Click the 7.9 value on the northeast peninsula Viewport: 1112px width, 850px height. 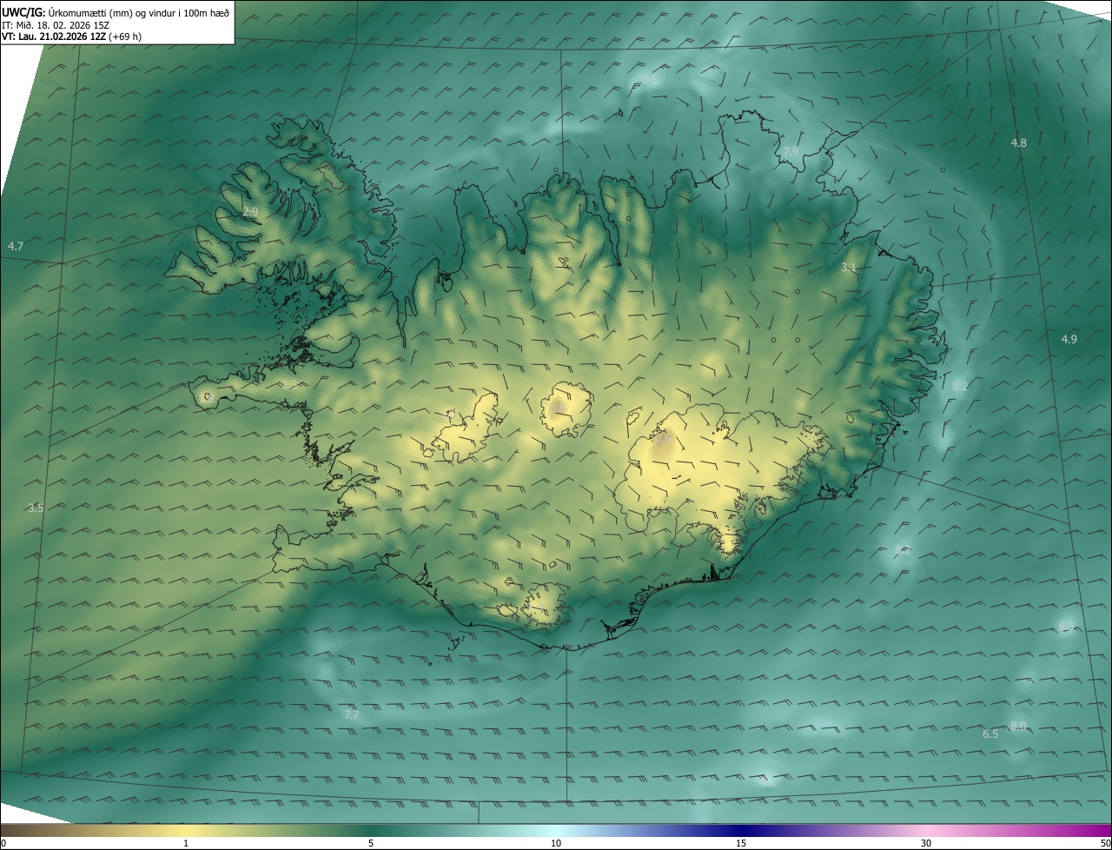click(791, 151)
